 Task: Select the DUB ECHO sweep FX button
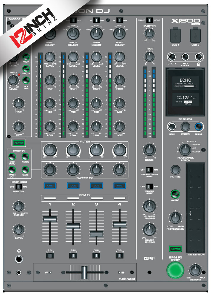click(x=12, y=157)
